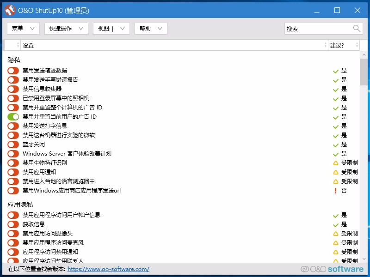
Task: Click the 禁用应用程序访问用户帐户信息 setting text
Action: coord(62,215)
